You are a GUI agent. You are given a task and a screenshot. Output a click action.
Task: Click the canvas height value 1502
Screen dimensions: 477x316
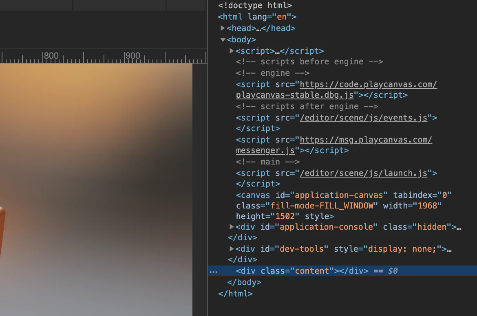click(x=285, y=216)
